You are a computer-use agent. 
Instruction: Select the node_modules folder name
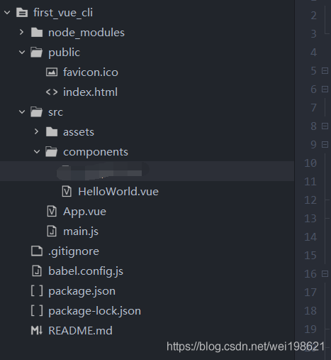pyautogui.click(x=86, y=33)
